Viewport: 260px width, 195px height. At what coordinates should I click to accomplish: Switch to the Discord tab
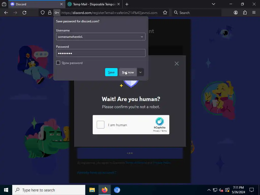pyautogui.click(x=37, y=4)
